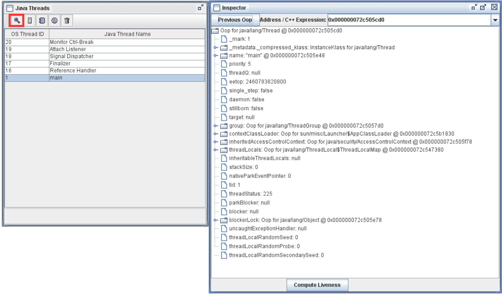Click the OS Thread ID column header
502x295 pixels.
[27, 34]
